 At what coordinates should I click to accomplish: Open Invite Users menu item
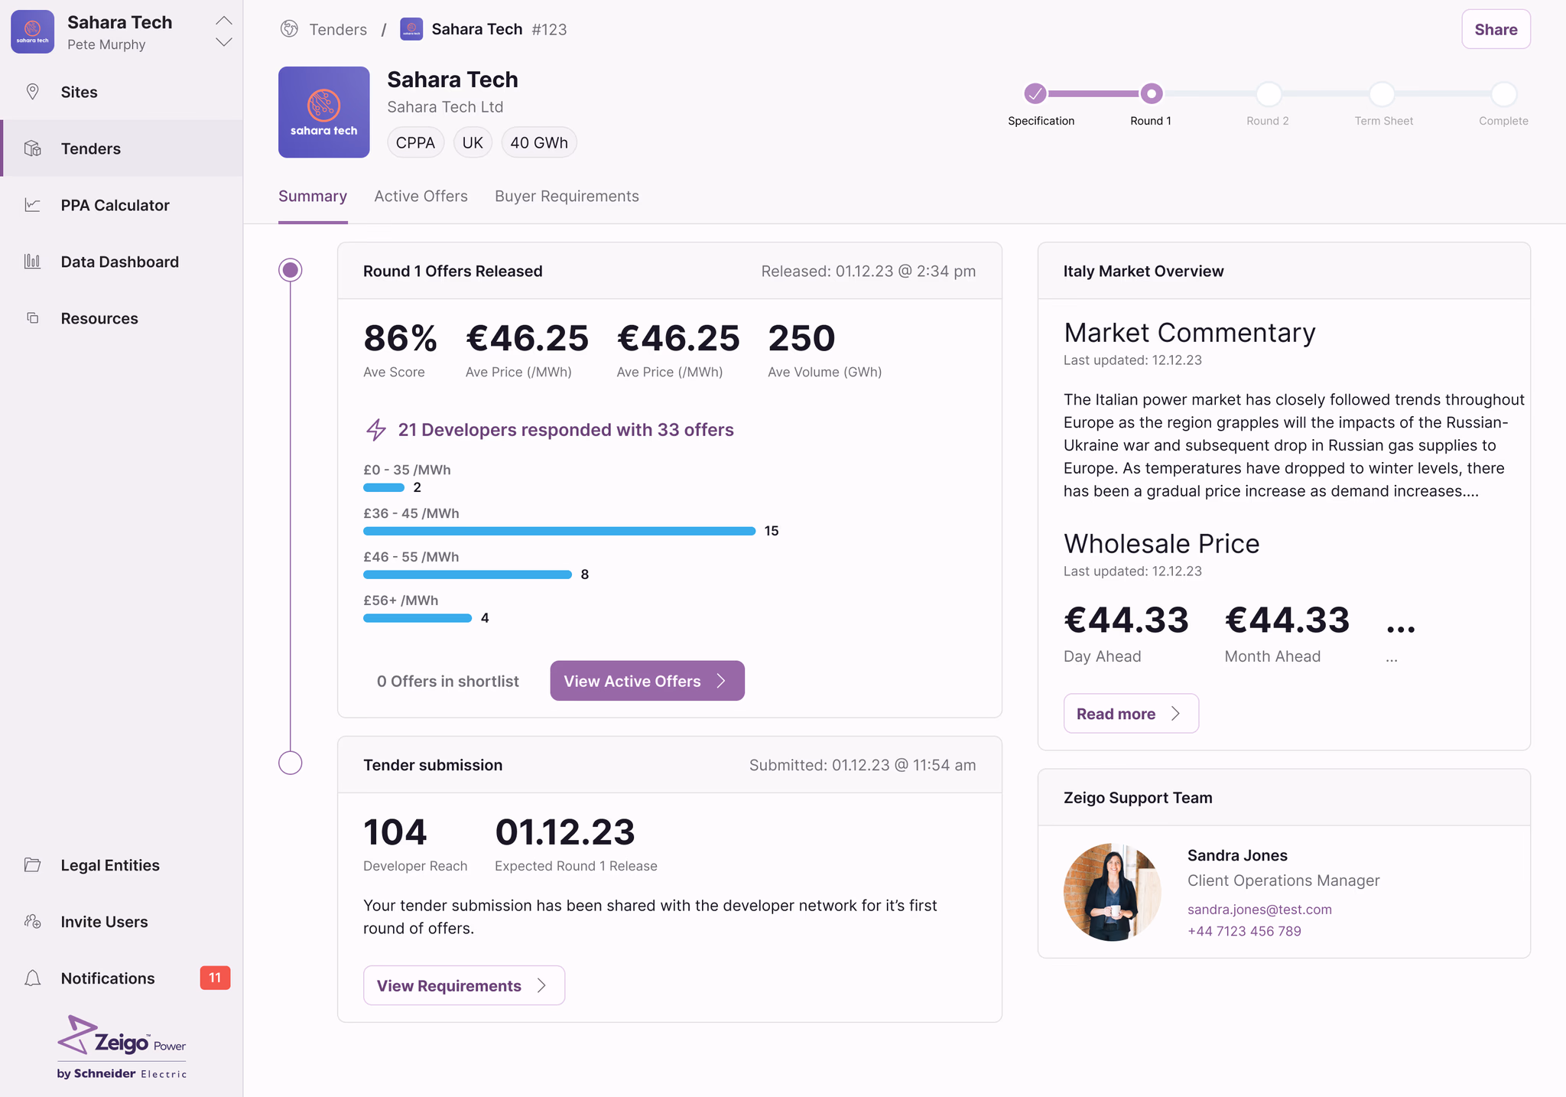[x=122, y=922]
